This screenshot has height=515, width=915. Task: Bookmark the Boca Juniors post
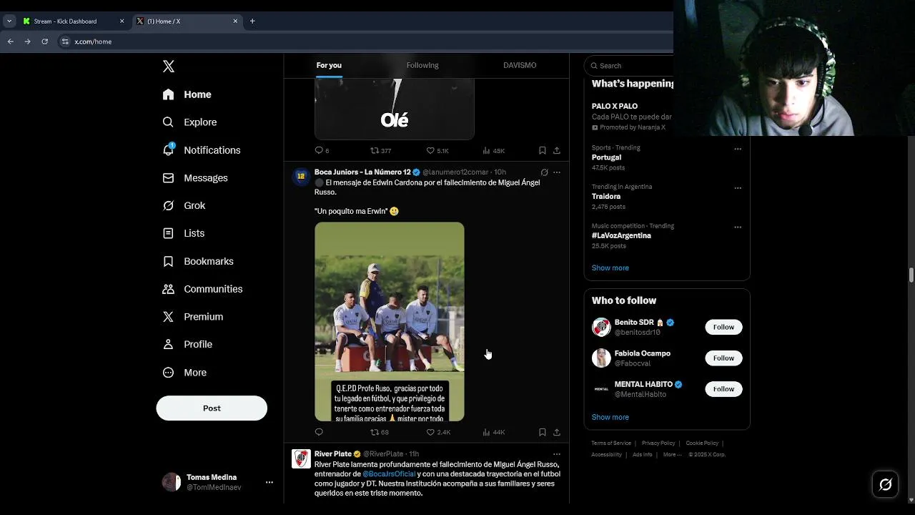coord(543,432)
